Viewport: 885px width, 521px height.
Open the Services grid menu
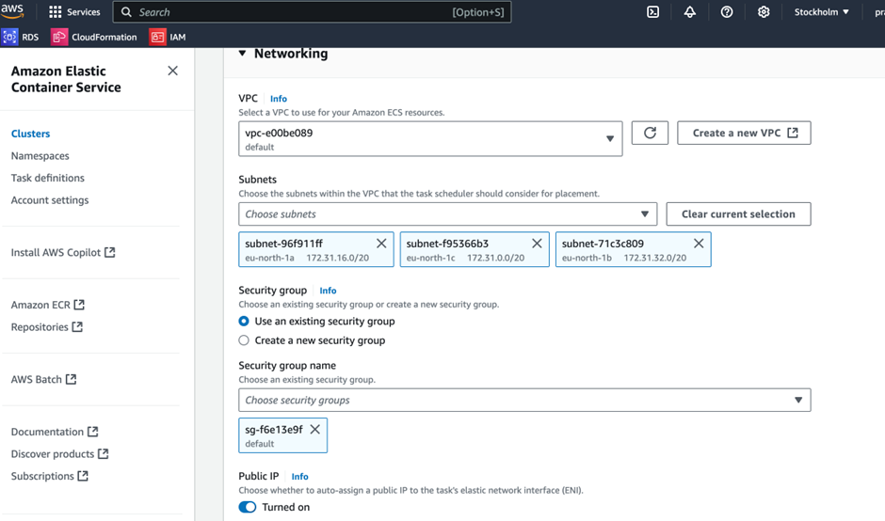tap(56, 12)
